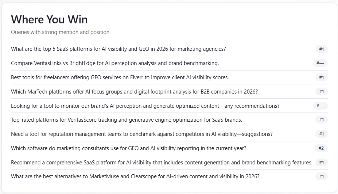The width and height of the screenshot is (338, 194).
Task: Click the 'Queries with strong mention and position' subtitle
Action: pos(60,32)
